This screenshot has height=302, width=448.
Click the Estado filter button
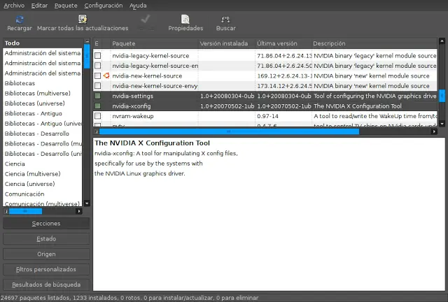[46, 238]
